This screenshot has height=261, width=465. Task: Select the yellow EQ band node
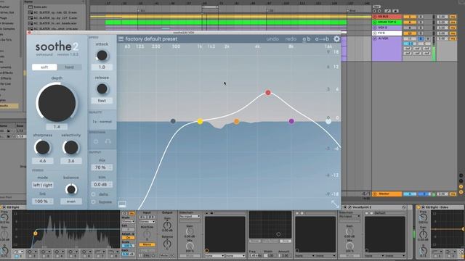201,121
